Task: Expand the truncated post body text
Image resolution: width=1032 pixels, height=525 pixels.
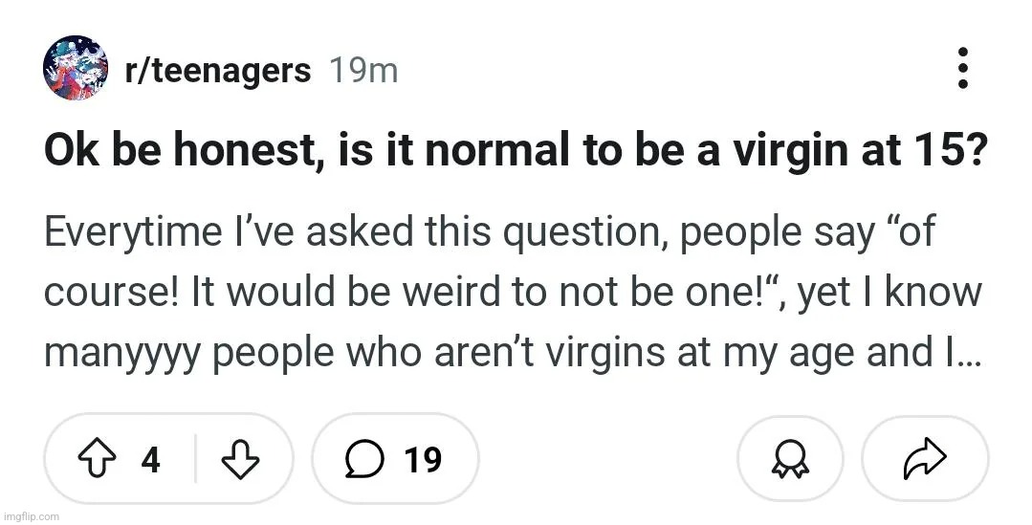Action: point(513,292)
